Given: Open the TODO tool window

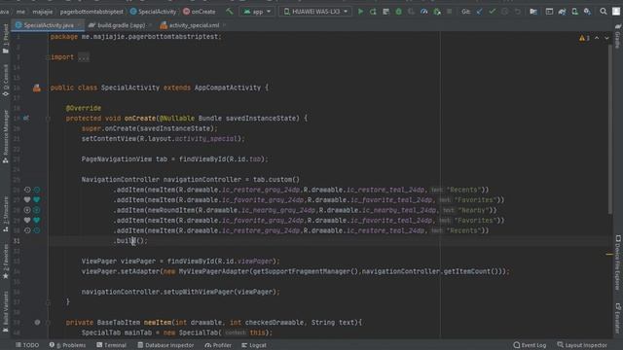Looking at the screenshot, I should pyautogui.click(x=27, y=345).
